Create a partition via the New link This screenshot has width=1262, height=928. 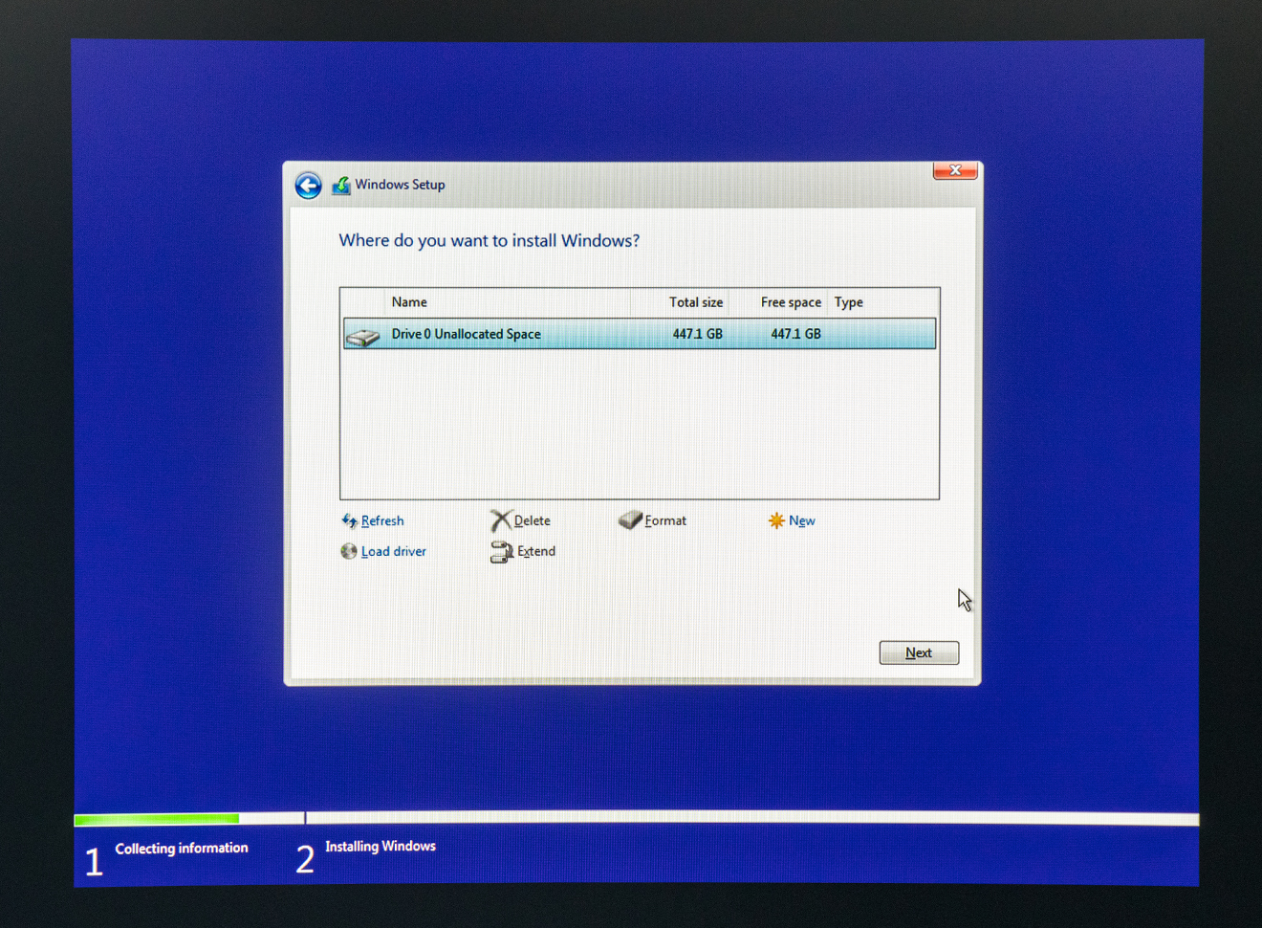coord(802,519)
